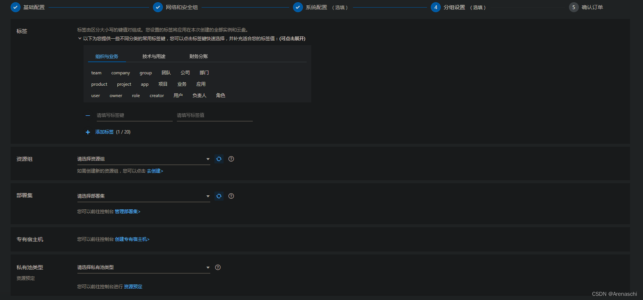
Task: Select the 公司 tag key
Action: pos(185,73)
